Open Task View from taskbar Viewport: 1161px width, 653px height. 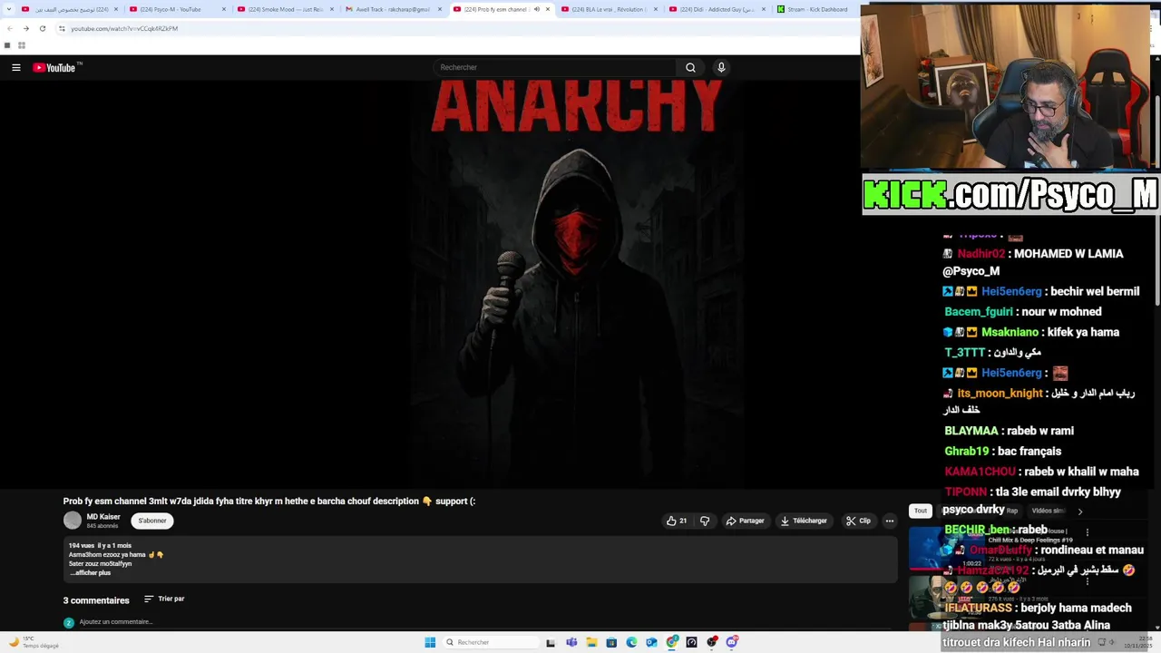coord(551,642)
